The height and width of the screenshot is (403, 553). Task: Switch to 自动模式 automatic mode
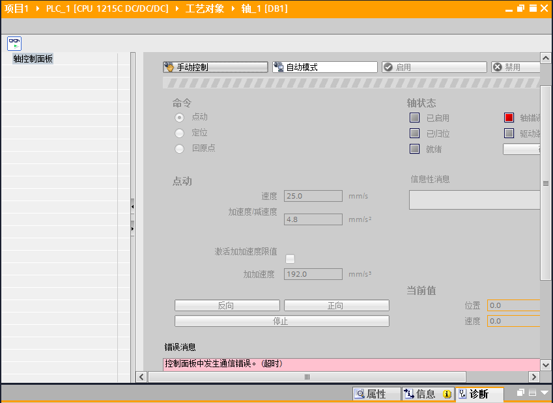click(324, 67)
